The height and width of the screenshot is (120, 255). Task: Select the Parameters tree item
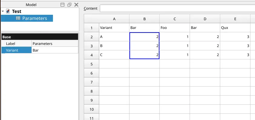tap(27, 18)
